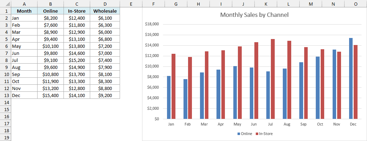Viewport: 367px width, 141px height.
Task: Click the In-Store legend entry
Action: (264, 134)
